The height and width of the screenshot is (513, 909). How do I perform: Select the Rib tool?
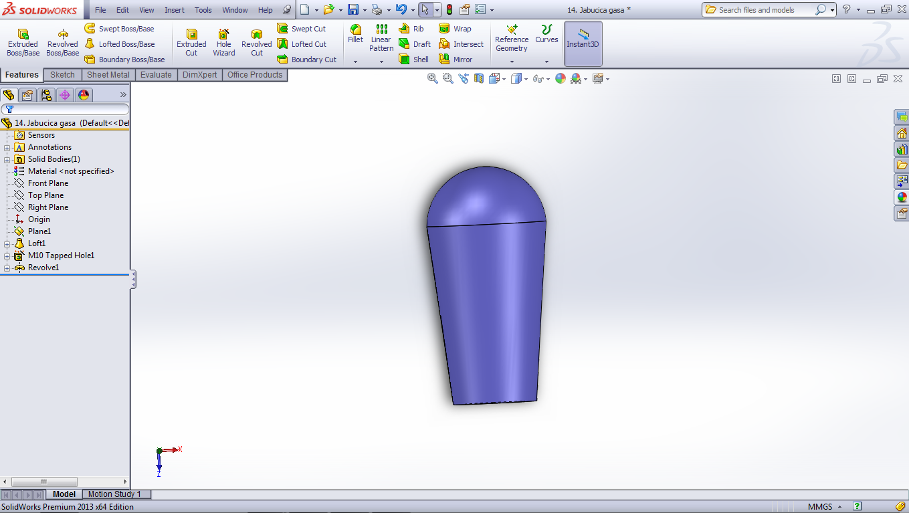[411, 29]
